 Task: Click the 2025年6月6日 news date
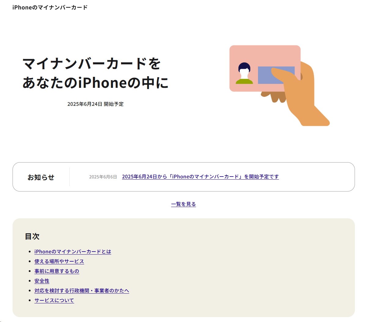click(x=103, y=177)
